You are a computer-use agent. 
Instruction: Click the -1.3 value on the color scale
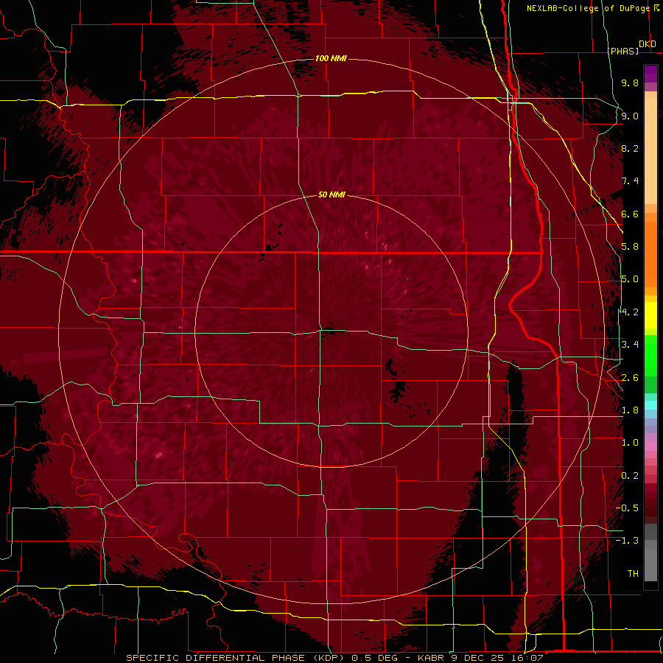coord(627,541)
